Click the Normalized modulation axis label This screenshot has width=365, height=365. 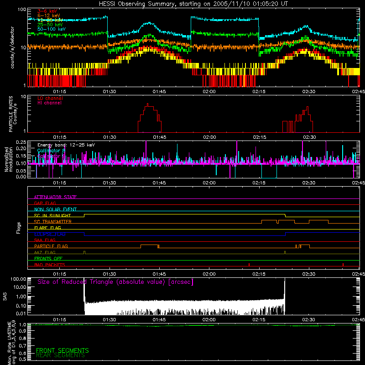tap(9, 159)
